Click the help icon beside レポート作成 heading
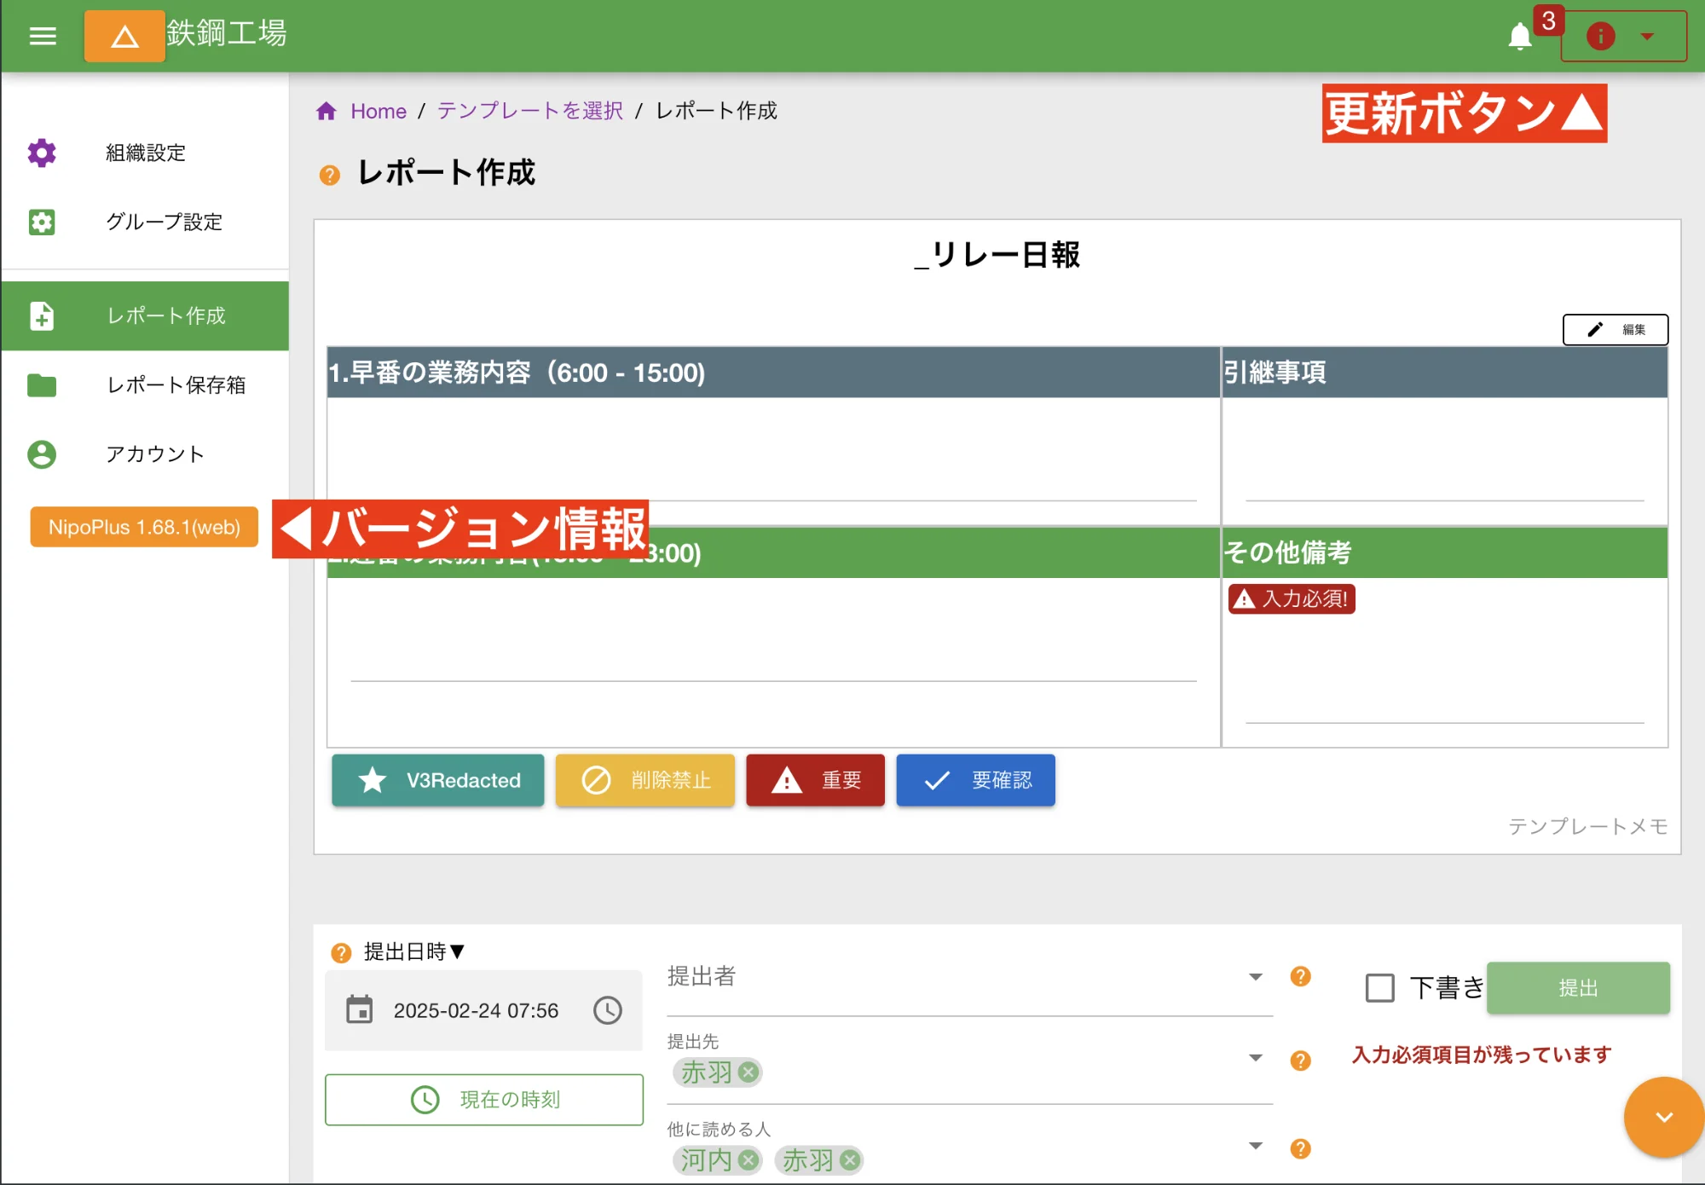The width and height of the screenshot is (1705, 1185). pyautogui.click(x=330, y=174)
